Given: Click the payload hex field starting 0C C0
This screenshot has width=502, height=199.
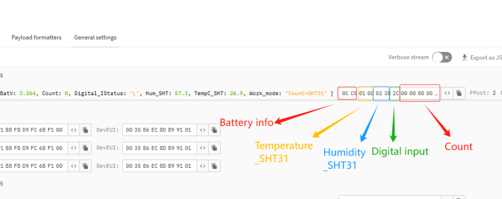Looking at the screenshot, I should [x=390, y=93].
